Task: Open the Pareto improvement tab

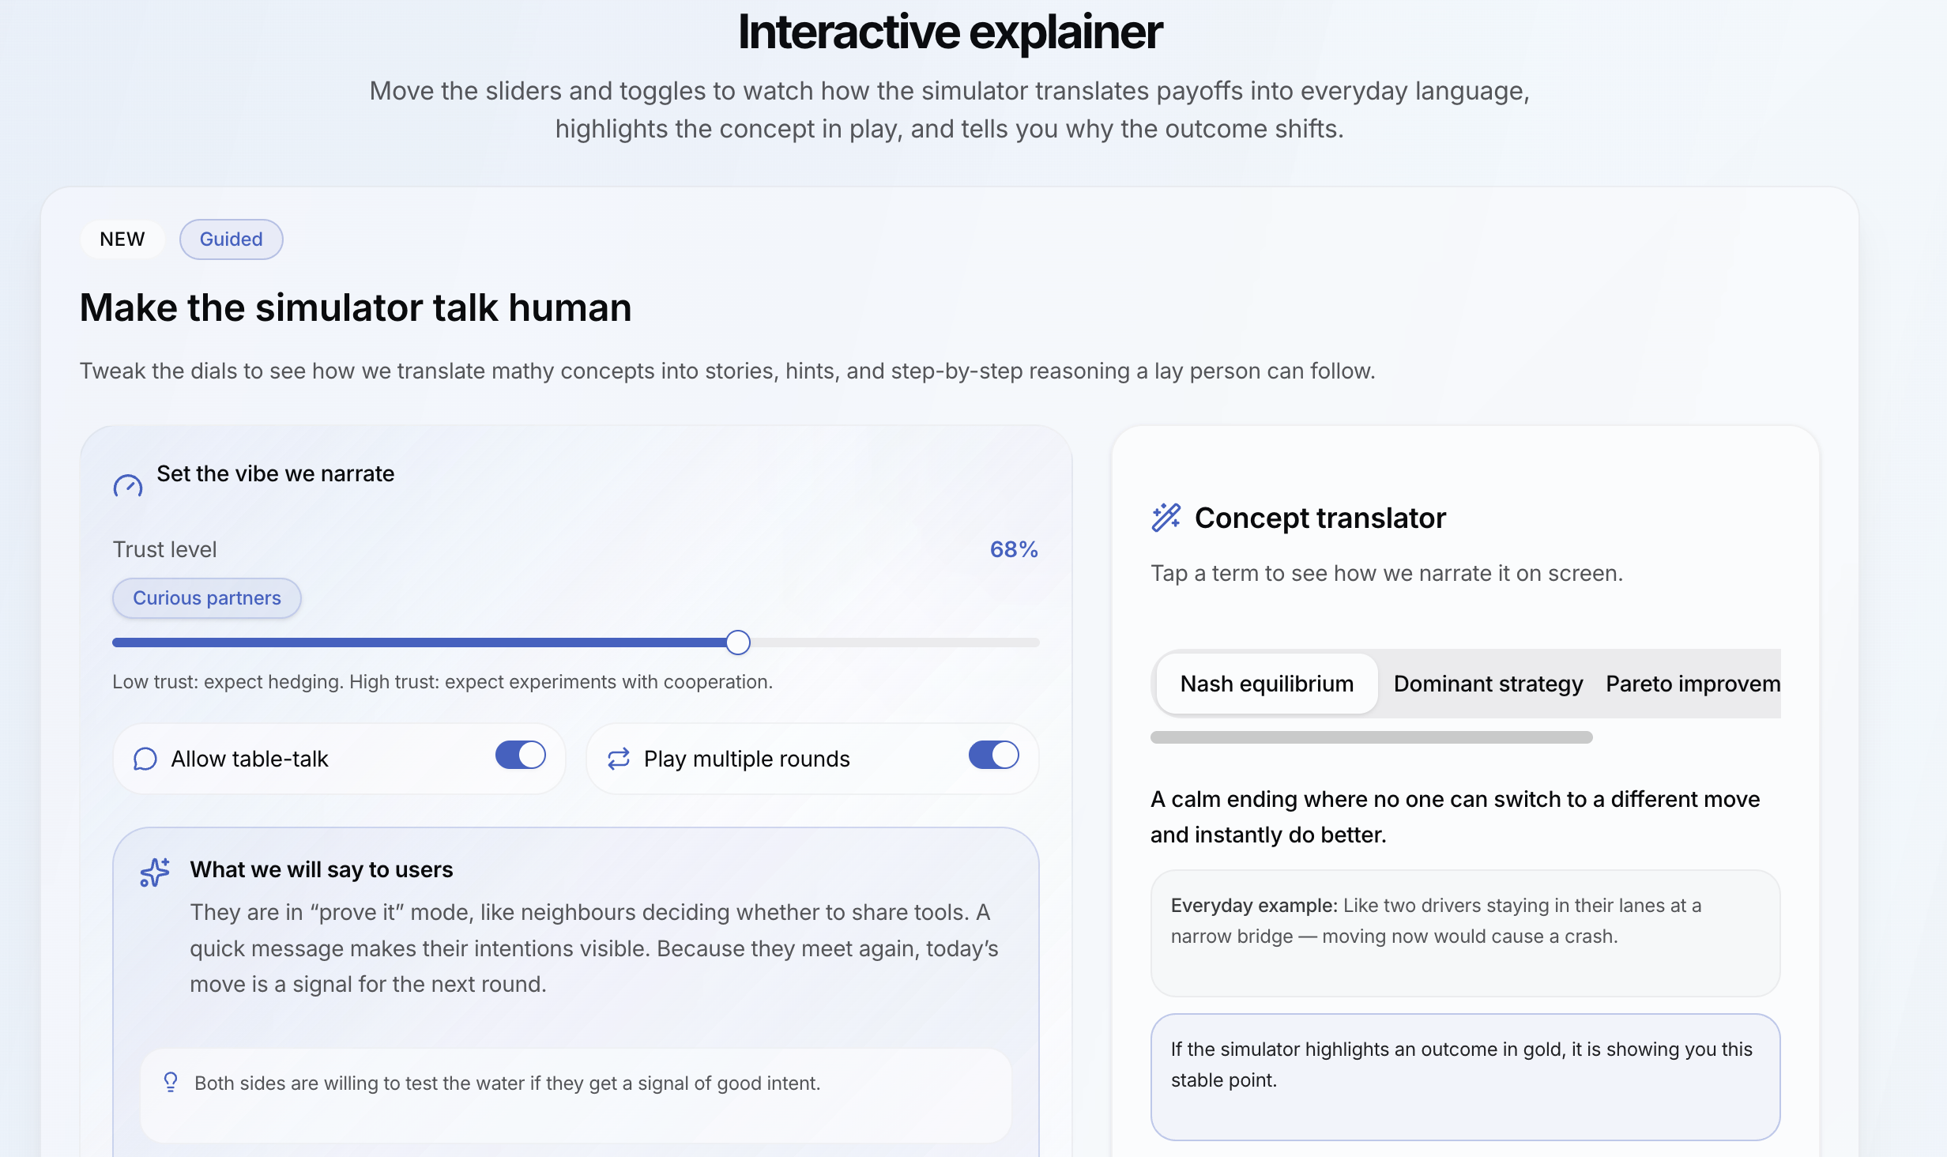Action: [x=1692, y=684]
